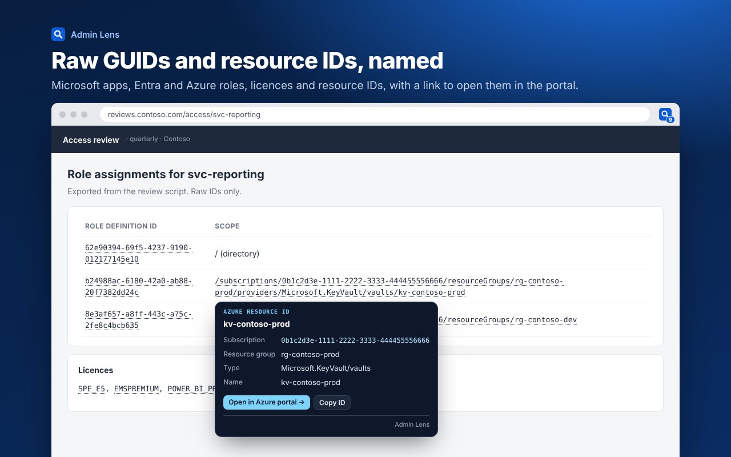This screenshot has height=457, width=731.
Task: Open the Admin Lens extension icon in the browser toolbar
Action: [665, 114]
